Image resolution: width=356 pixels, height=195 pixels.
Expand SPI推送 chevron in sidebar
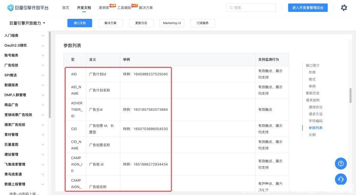43,75
